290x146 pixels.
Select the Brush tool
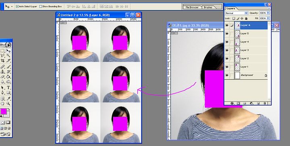pos(8,67)
